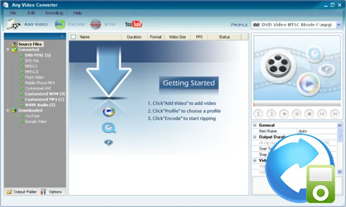Select Flash Video tree item
This screenshot has height=207, width=346.
point(35,78)
